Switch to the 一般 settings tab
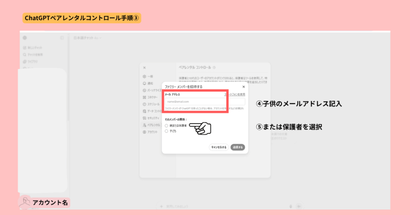Image resolution: width=410 pixels, height=215 pixels. [148, 76]
